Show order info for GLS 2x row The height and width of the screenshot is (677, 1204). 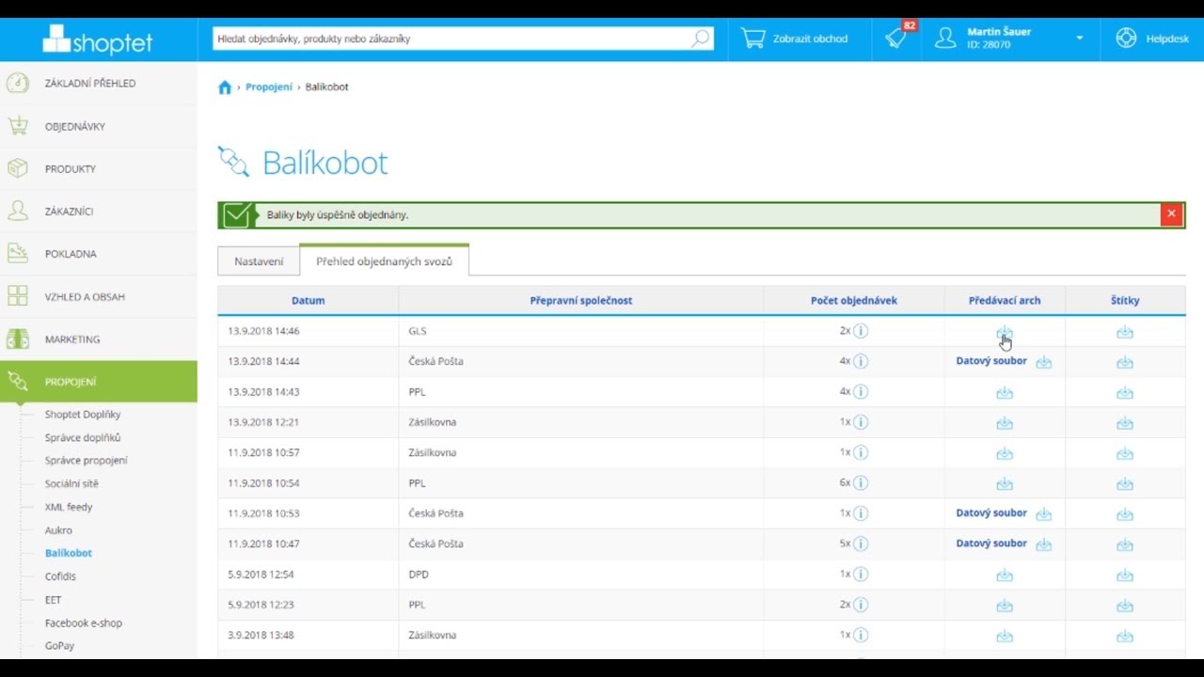point(861,331)
